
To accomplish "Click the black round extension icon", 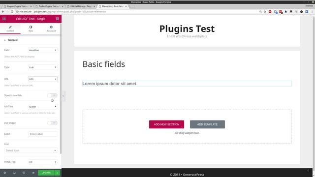I will [x=301, y=12].
